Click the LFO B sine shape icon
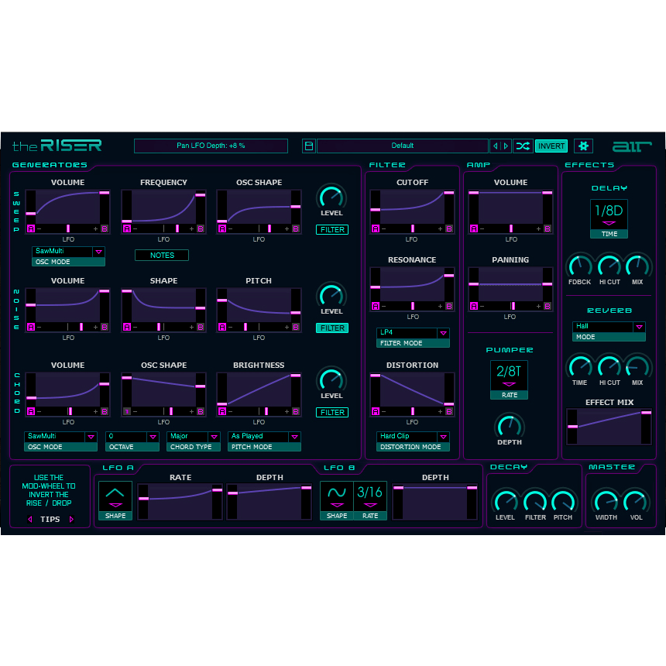The width and height of the screenshot is (666, 666). 337,496
